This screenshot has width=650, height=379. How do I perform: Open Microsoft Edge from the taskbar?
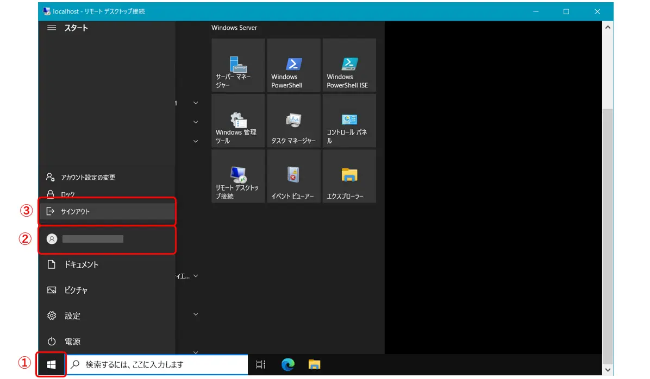click(x=287, y=365)
